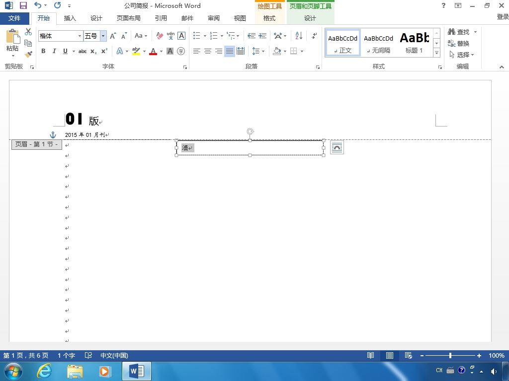The width and height of the screenshot is (509, 381).
Task: Cut the selection with the scissors icon
Action: pyautogui.click(x=28, y=32)
